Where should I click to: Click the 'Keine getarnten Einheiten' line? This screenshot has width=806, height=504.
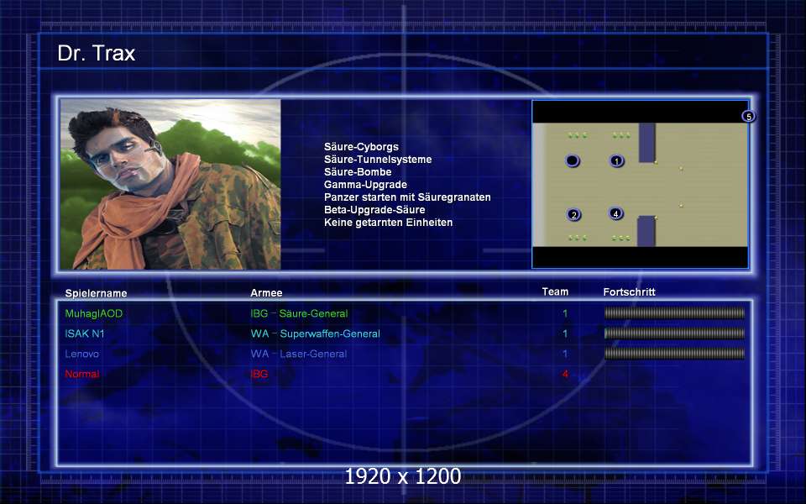tap(388, 222)
